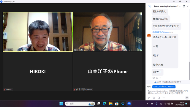The image size is (190, 107).
Task: Close the Zoom chat side panel
Action: 187,6
